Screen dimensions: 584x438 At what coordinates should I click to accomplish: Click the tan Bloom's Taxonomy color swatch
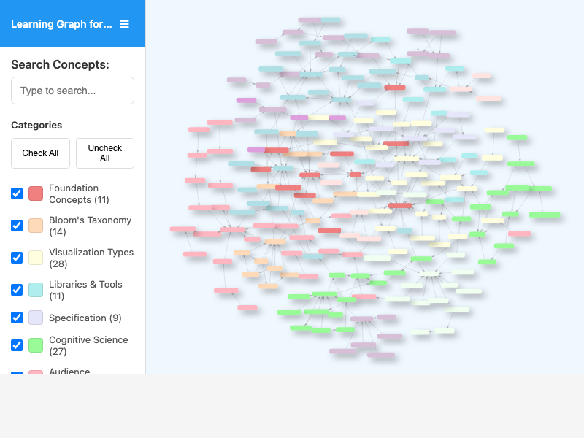[x=35, y=226]
